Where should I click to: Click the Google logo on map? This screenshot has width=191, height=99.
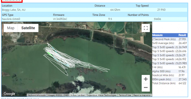[9, 94]
